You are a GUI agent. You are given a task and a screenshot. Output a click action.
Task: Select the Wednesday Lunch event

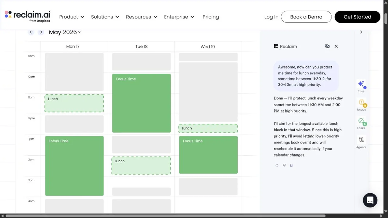tap(208, 128)
